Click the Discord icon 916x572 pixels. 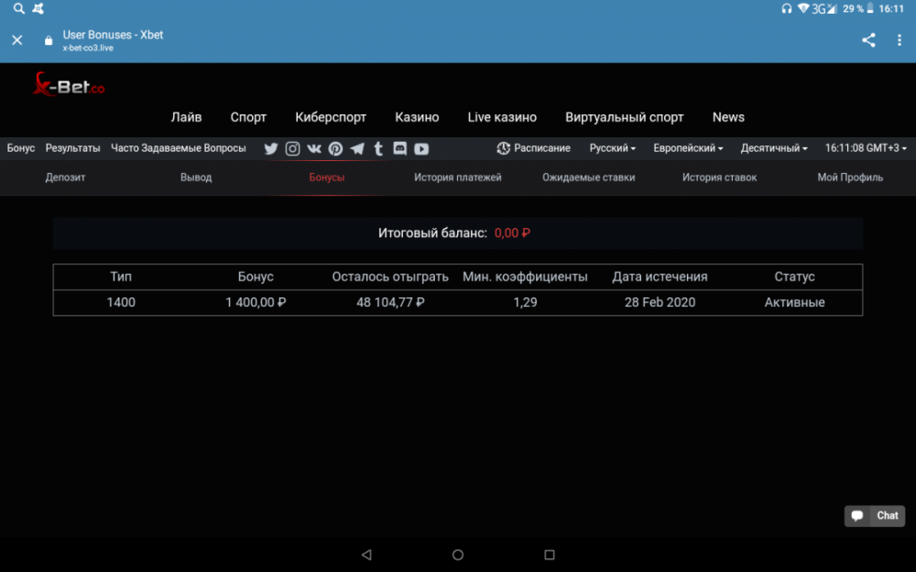click(x=399, y=148)
